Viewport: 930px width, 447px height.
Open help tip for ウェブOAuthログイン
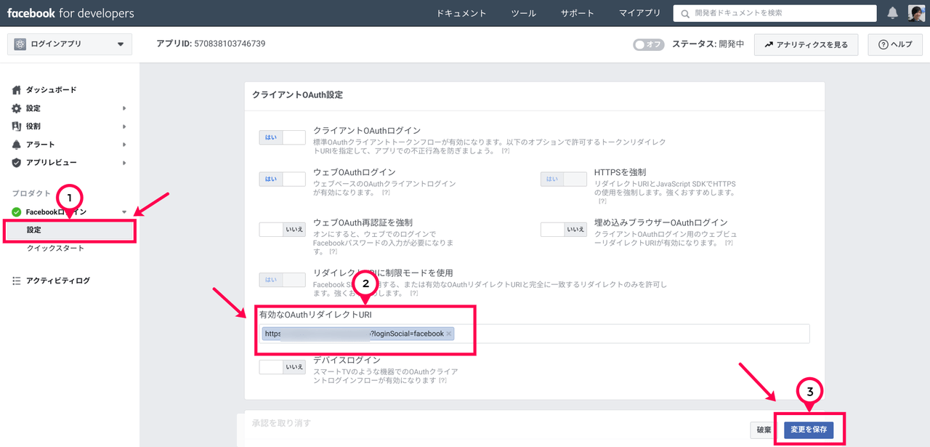pos(386,193)
